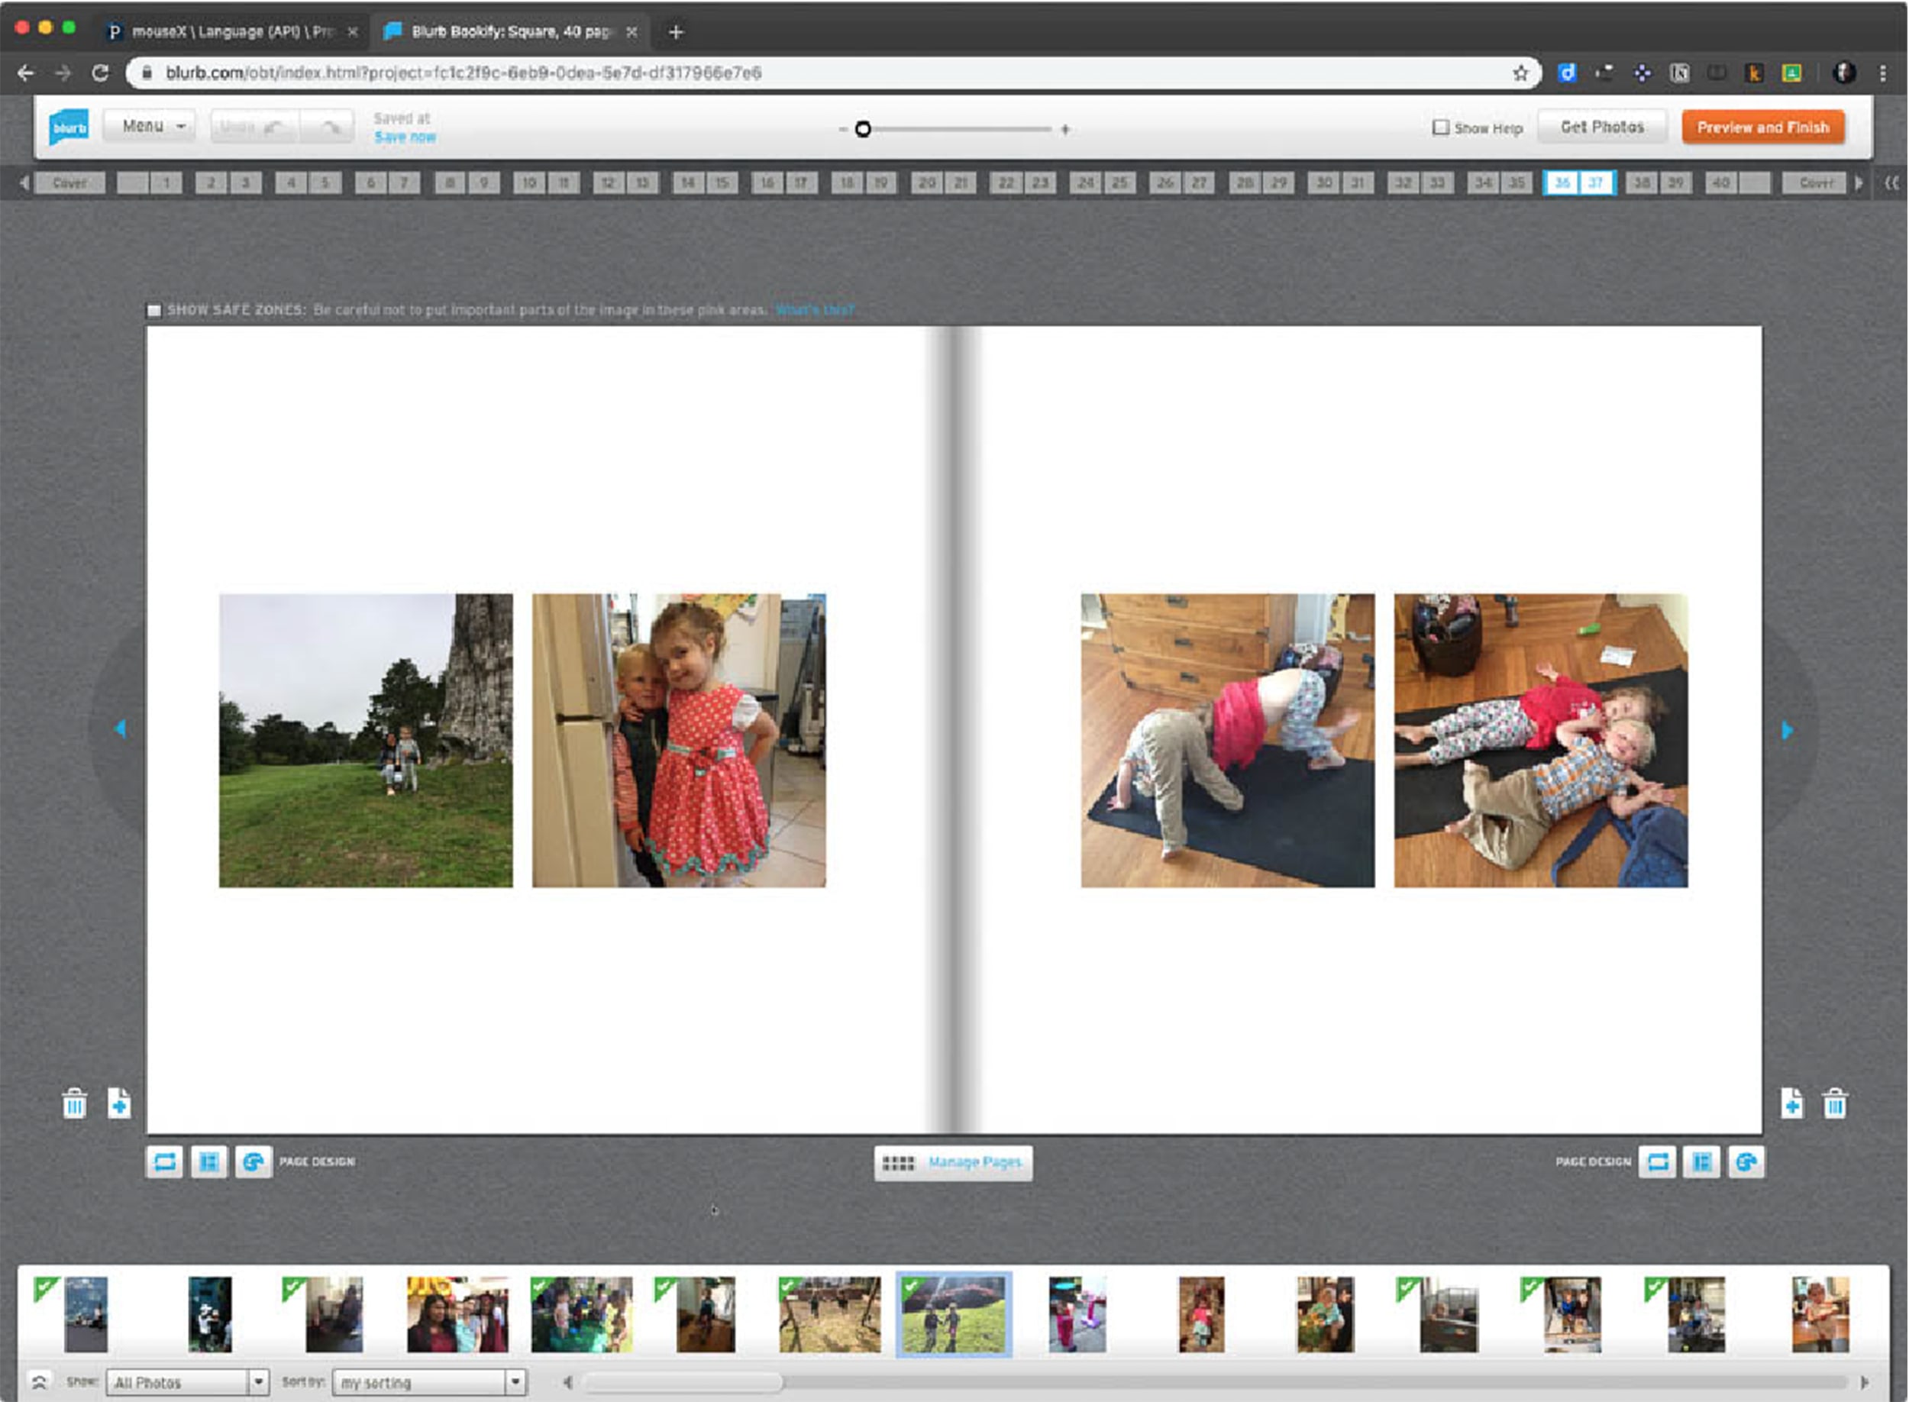
Task: Open right page background palette icon
Action: (x=1746, y=1161)
